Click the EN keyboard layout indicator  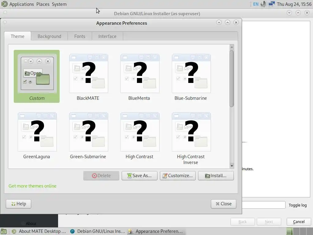click(256, 4)
